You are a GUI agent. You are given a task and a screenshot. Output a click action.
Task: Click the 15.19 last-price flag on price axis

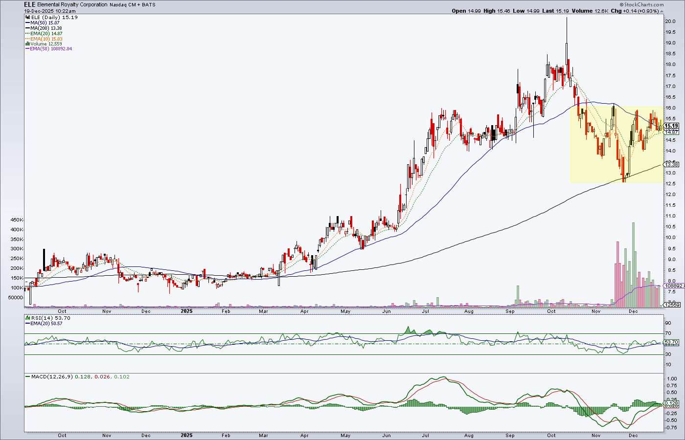click(x=671, y=126)
